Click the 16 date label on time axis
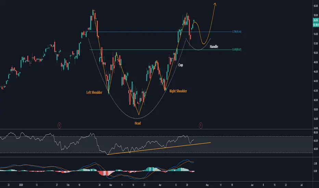The width and height of the screenshot is (319, 188). 133,185
